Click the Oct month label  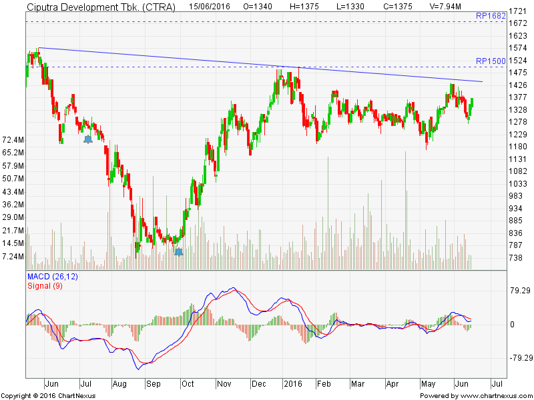click(188, 384)
